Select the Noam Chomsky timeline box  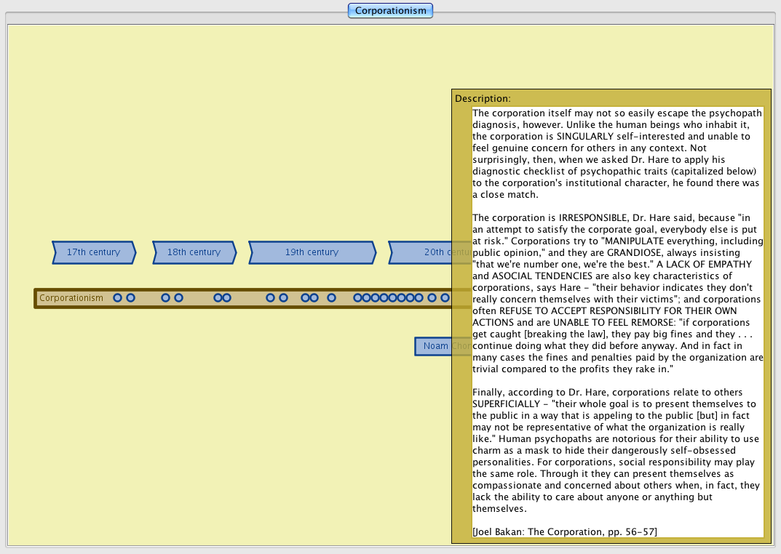434,346
